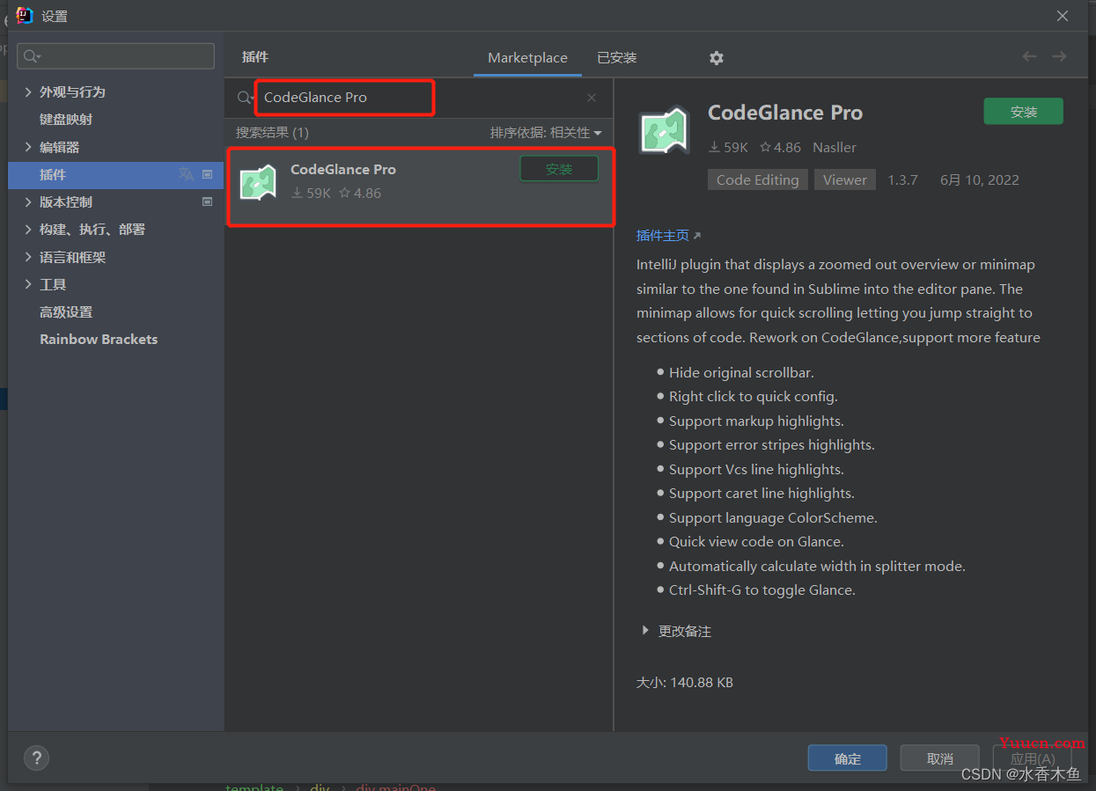The height and width of the screenshot is (791, 1096).
Task: Click the version number 1.3.7
Action: (x=902, y=180)
